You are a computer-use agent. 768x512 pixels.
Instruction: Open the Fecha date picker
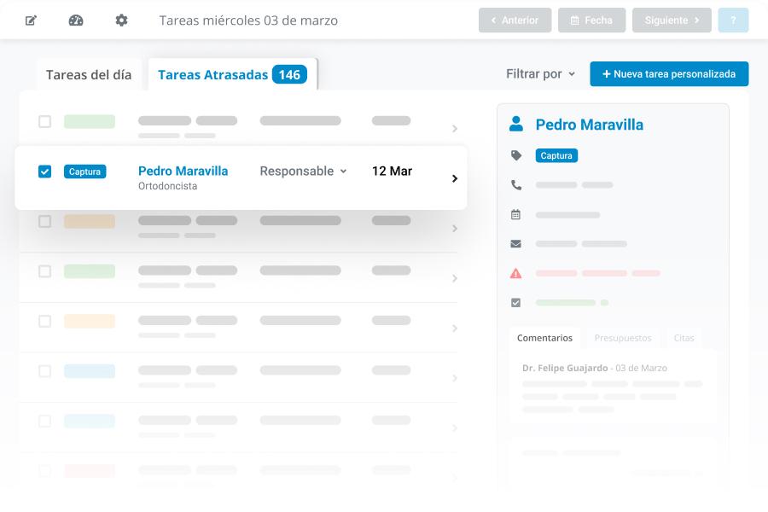tap(591, 20)
